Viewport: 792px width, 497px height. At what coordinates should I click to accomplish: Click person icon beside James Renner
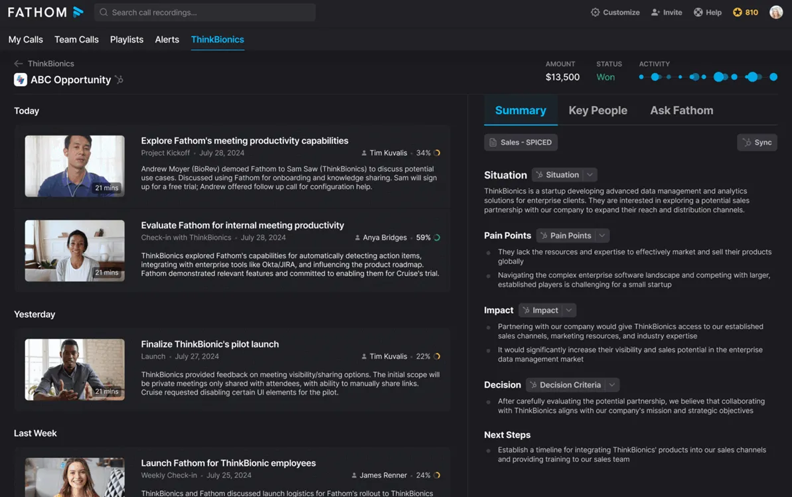(354, 475)
